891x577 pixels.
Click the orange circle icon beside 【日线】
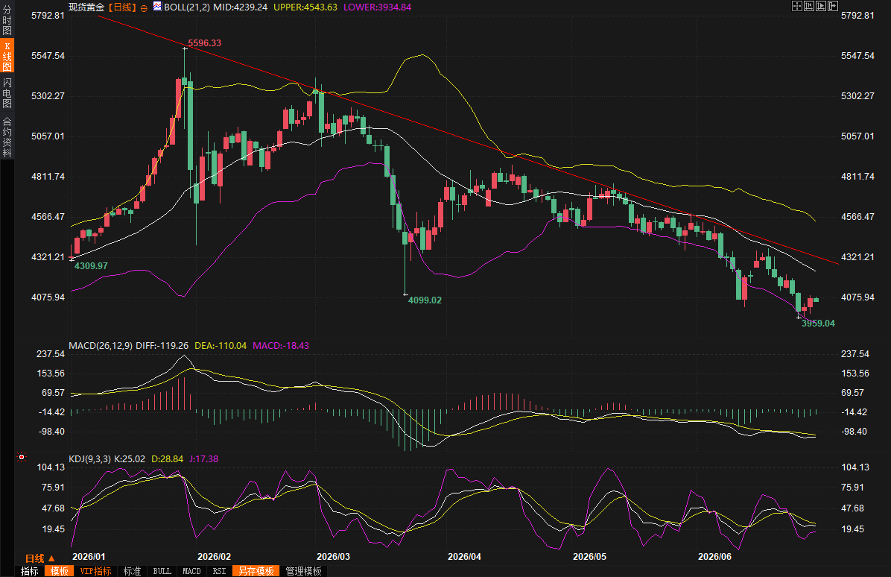[x=144, y=8]
